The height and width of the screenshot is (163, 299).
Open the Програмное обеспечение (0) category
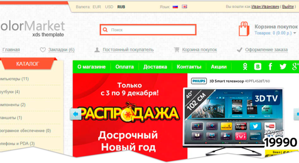point(25,131)
